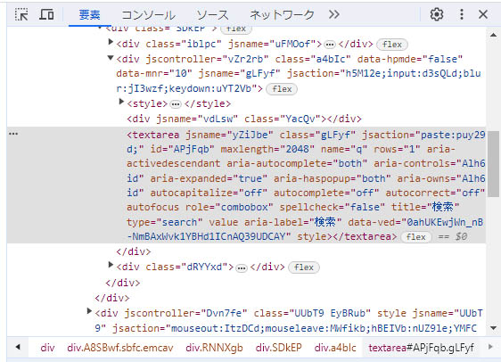Click the ellipsis inside the style tag
Viewport: 501px width, 362px height.
pos(176,104)
